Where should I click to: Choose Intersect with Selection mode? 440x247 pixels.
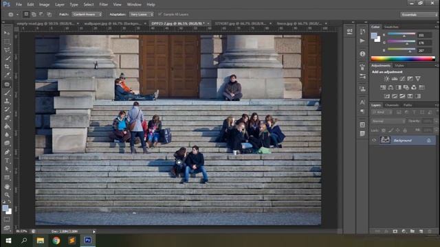49,14
